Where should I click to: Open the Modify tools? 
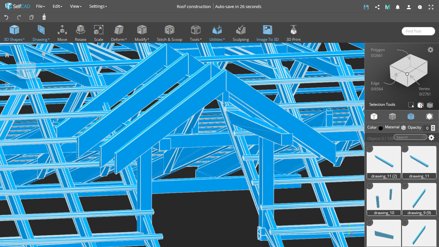pyautogui.click(x=142, y=33)
